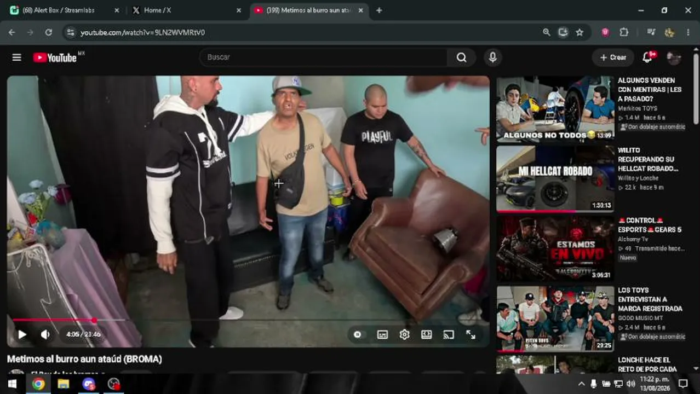Close the Alert Box / Streamlabs tab

[x=116, y=10]
